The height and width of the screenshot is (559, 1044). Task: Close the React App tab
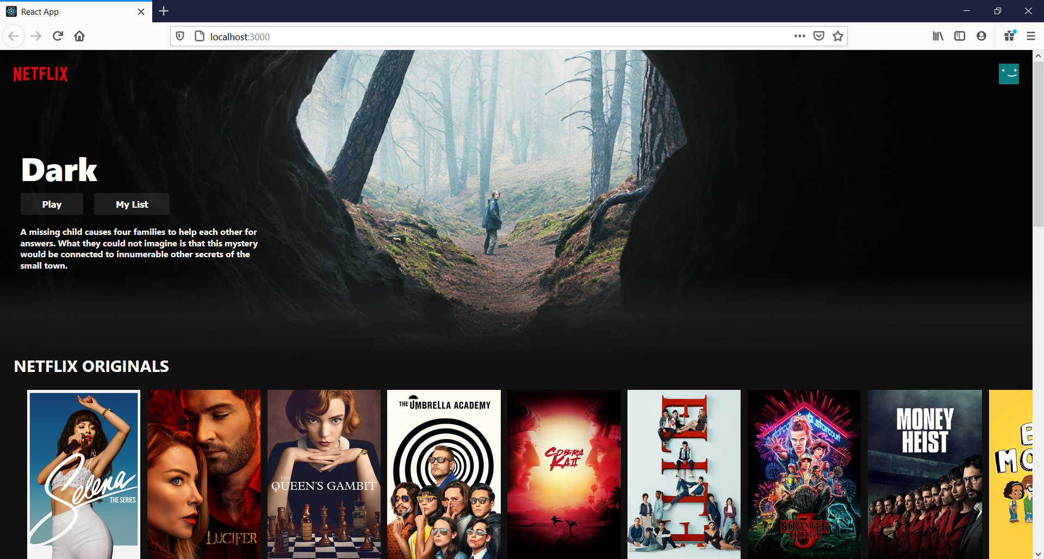coord(141,11)
